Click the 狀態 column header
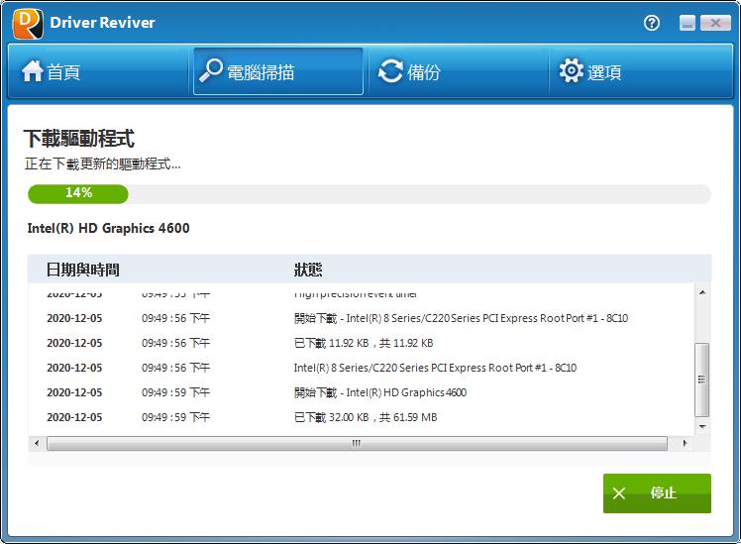Image resolution: width=741 pixels, height=544 pixels. (x=308, y=270)
